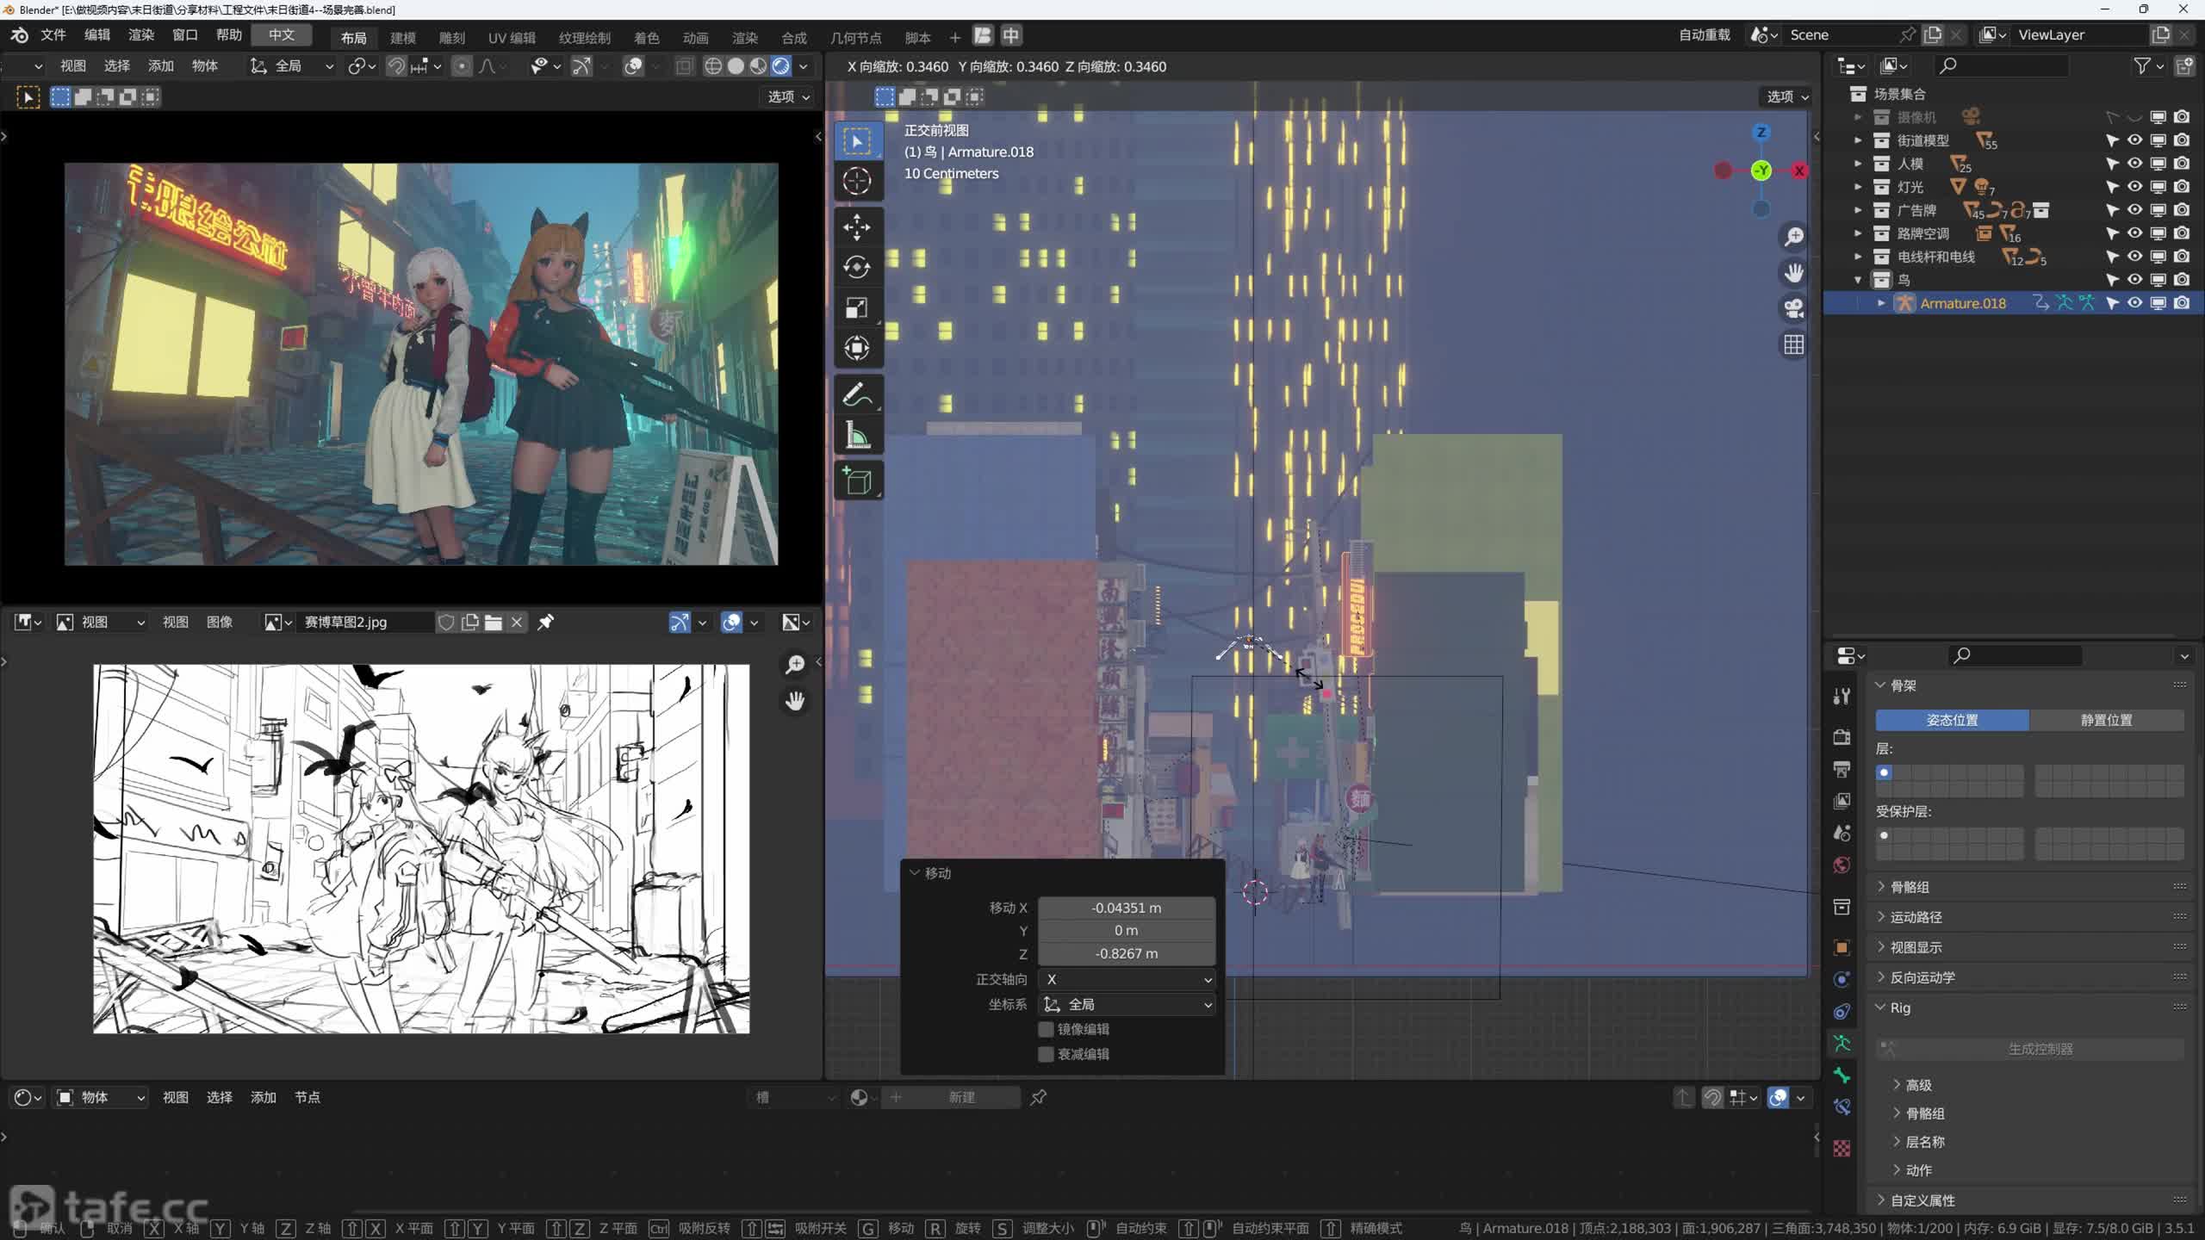
Task: Select the 3D Cursor tool
Action: [857, 181]
